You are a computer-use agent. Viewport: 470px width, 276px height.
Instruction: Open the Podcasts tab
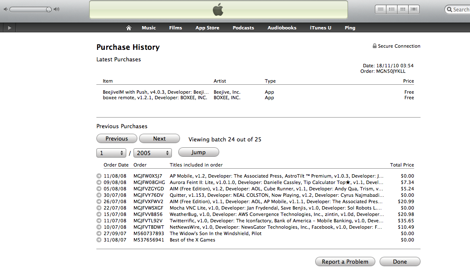pos(243,28)
